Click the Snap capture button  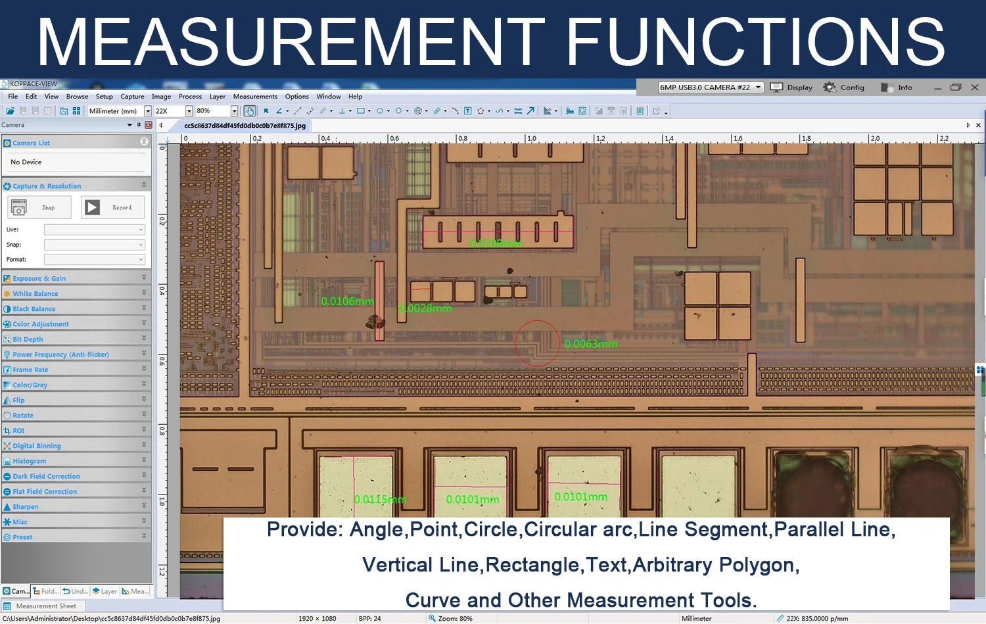click(39, 208)
